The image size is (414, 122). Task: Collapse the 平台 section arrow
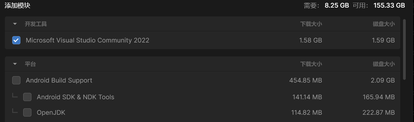pos(15,64)
